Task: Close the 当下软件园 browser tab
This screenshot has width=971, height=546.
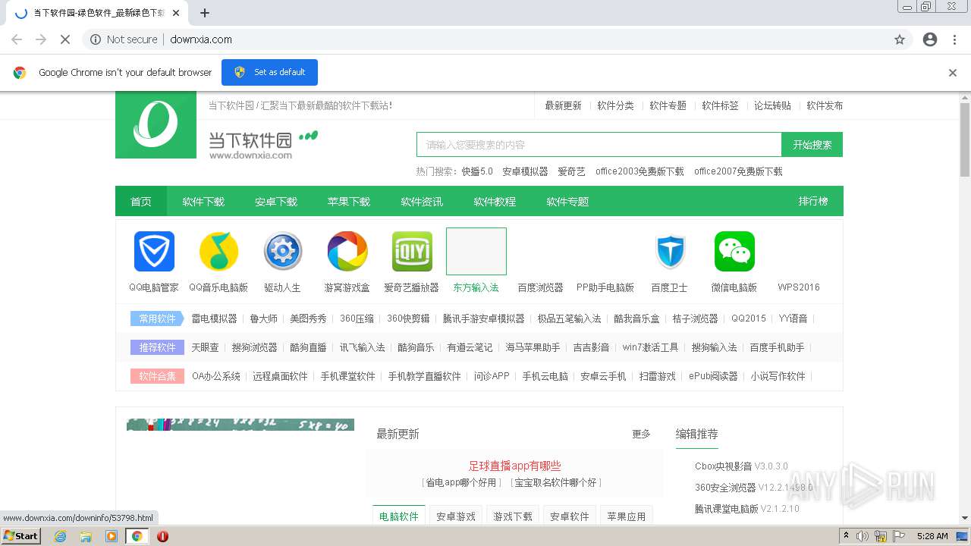Action: click(x=176, y=13)
